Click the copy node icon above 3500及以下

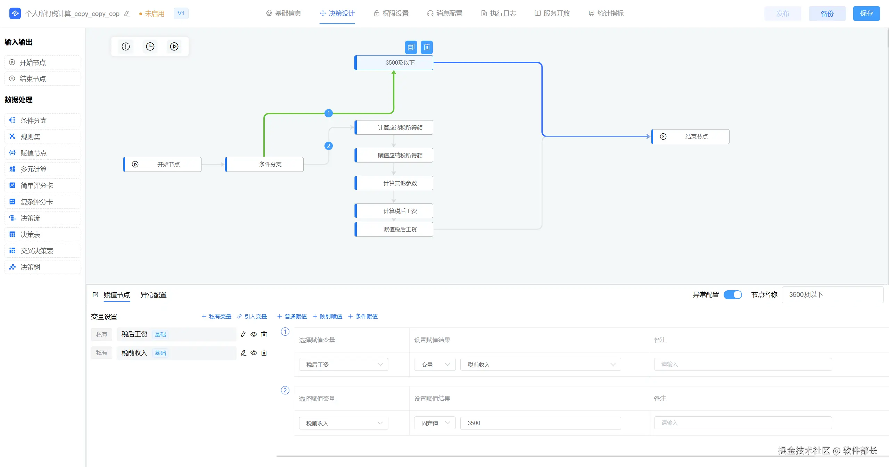pyautogui.click(x=411, y=47)
